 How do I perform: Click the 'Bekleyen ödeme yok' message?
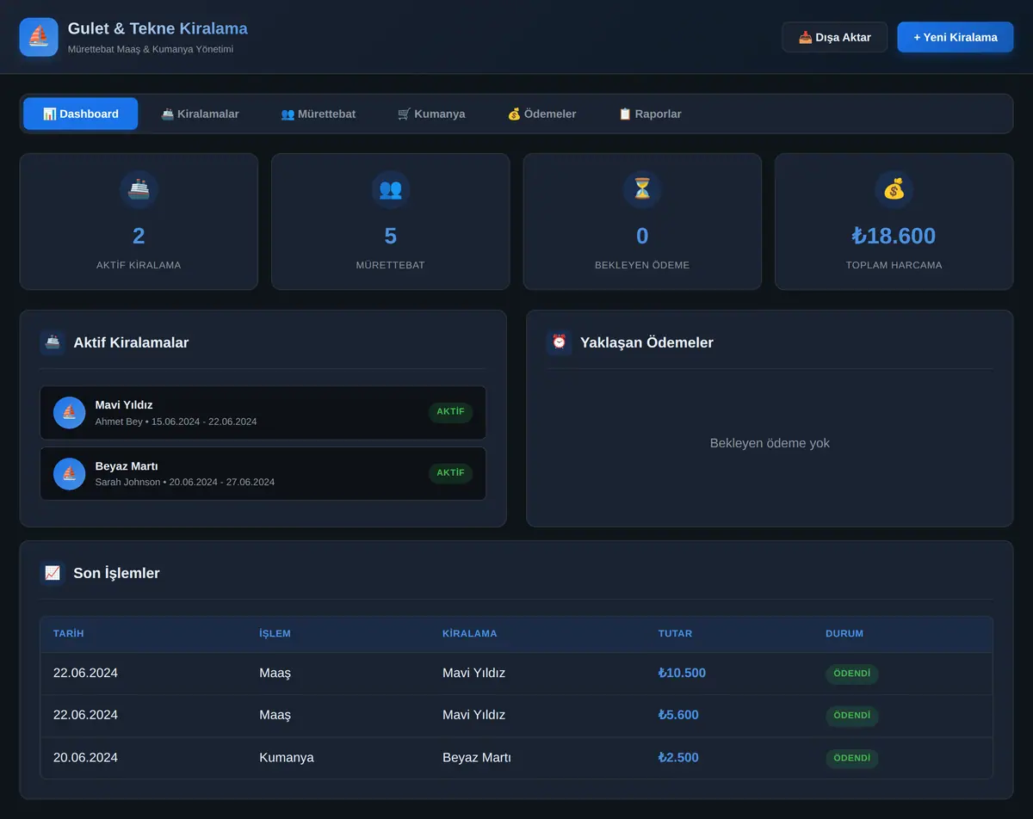pyautogui.click(x=770, y=443)
